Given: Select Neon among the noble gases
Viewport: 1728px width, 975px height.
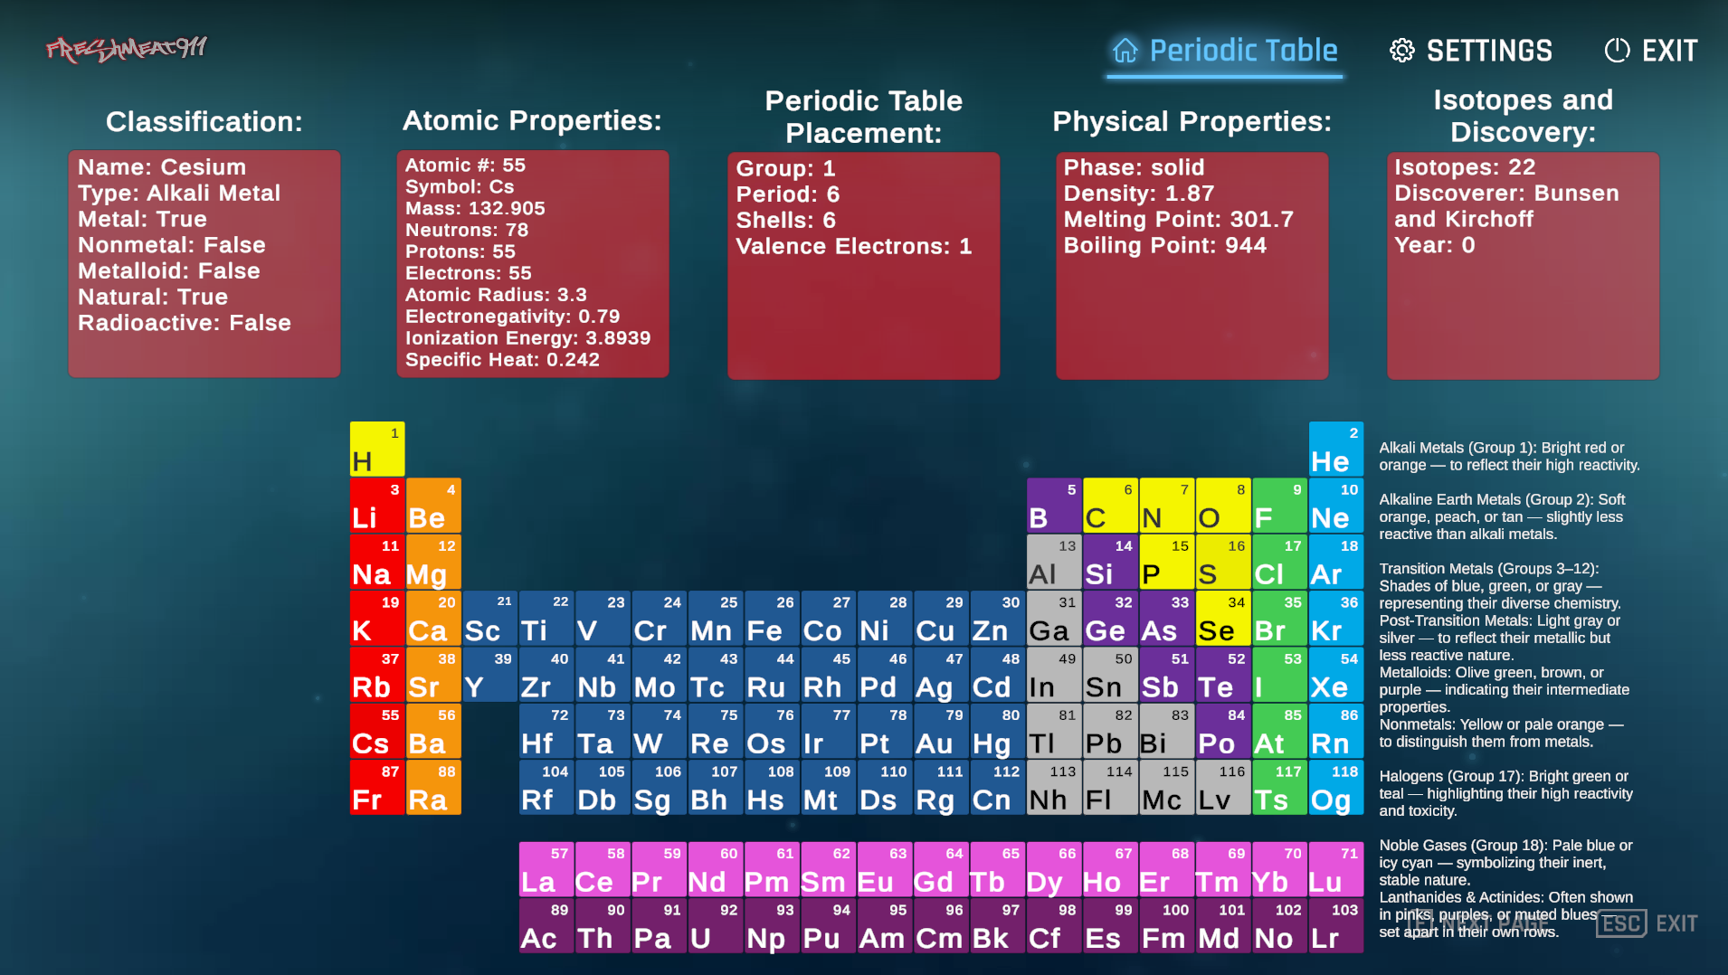Looking at the screenshot, I should pos(1335,505).
